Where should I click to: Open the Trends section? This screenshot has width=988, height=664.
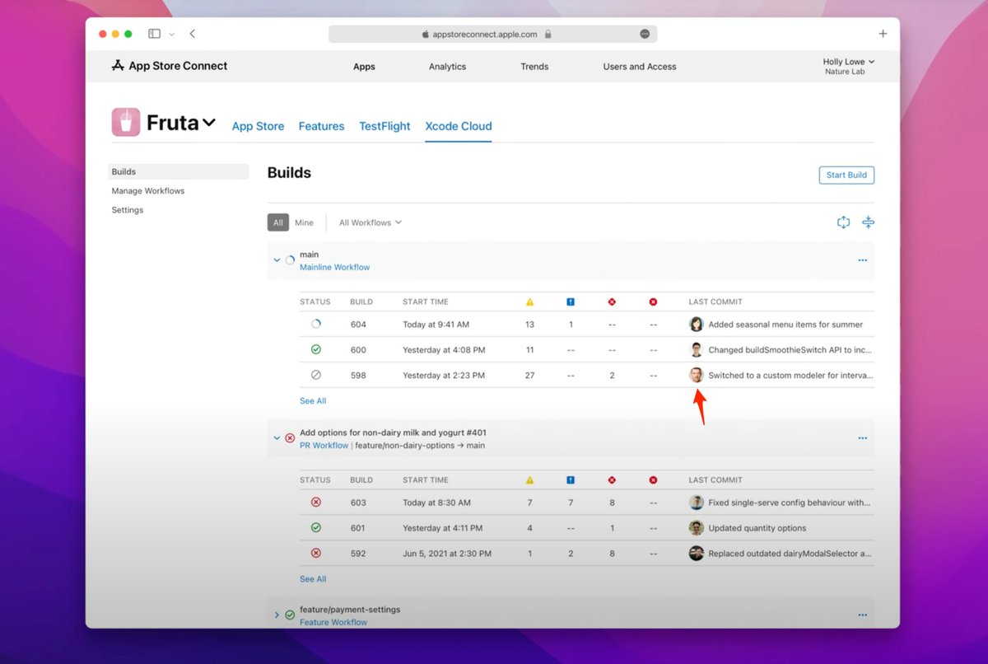coord(534,67)
